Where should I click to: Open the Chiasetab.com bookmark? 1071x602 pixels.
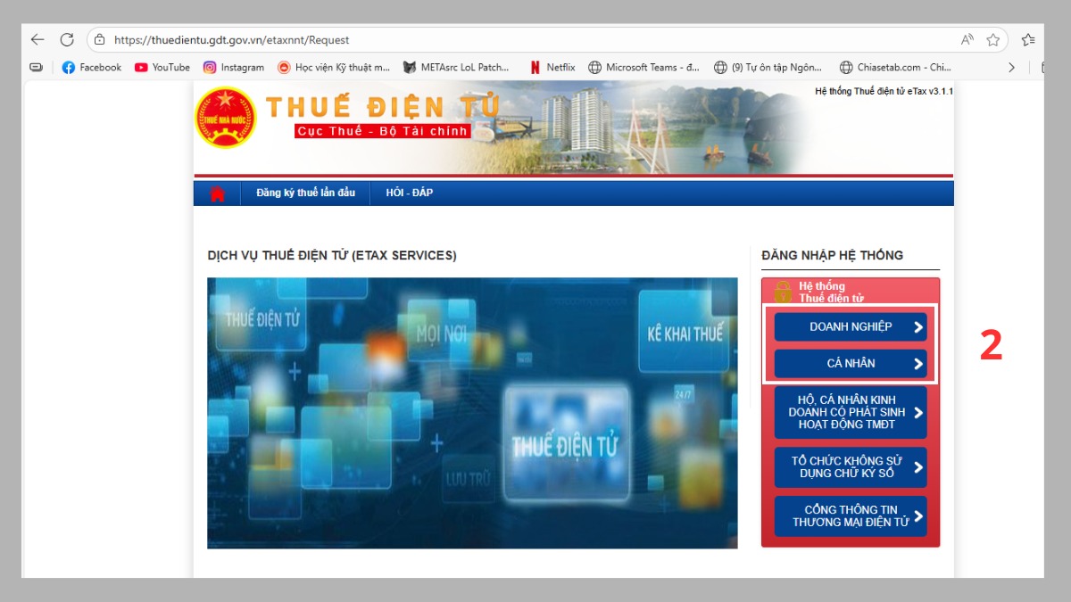pos(895,67)
